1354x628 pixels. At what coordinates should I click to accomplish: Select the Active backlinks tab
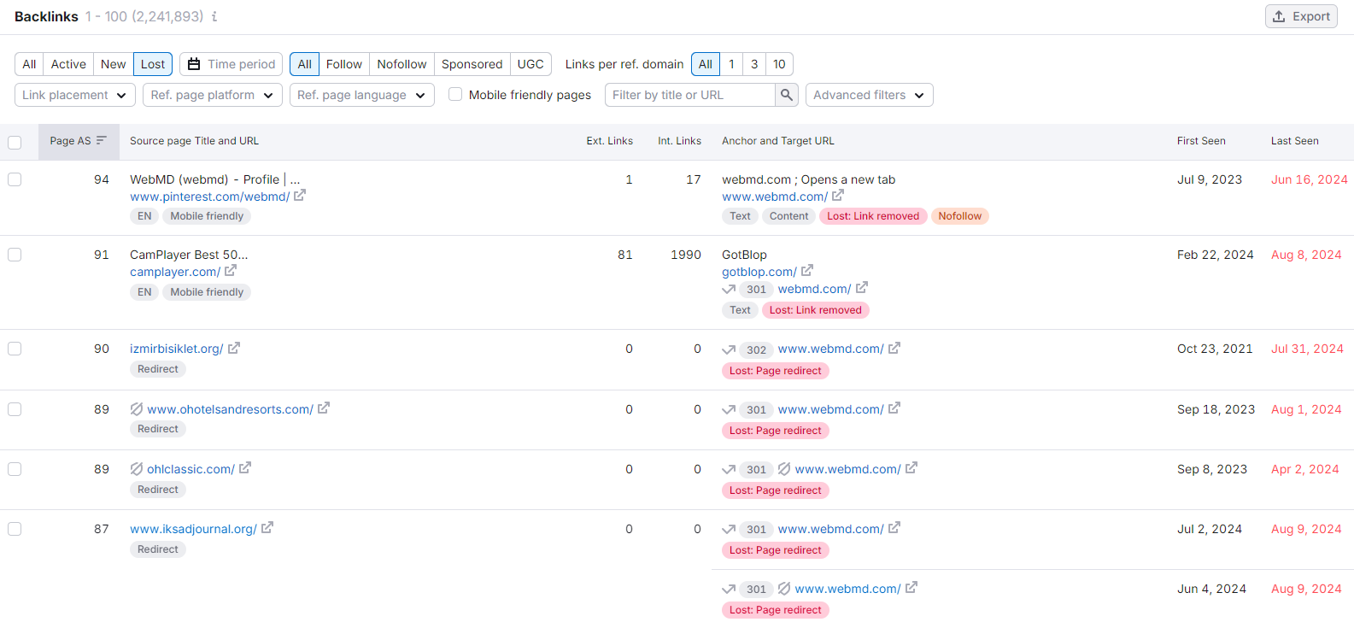pyautogui.click(x=68, y=64)
